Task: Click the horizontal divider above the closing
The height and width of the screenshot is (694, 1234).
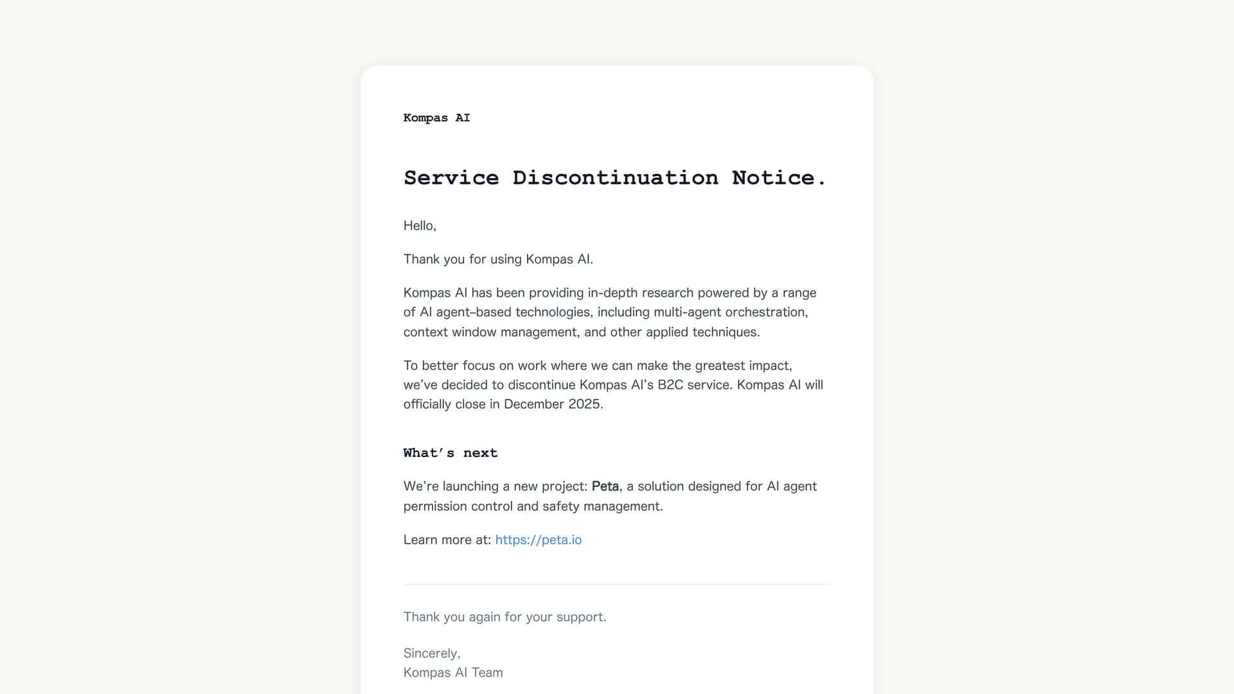Action: [616, 584]
